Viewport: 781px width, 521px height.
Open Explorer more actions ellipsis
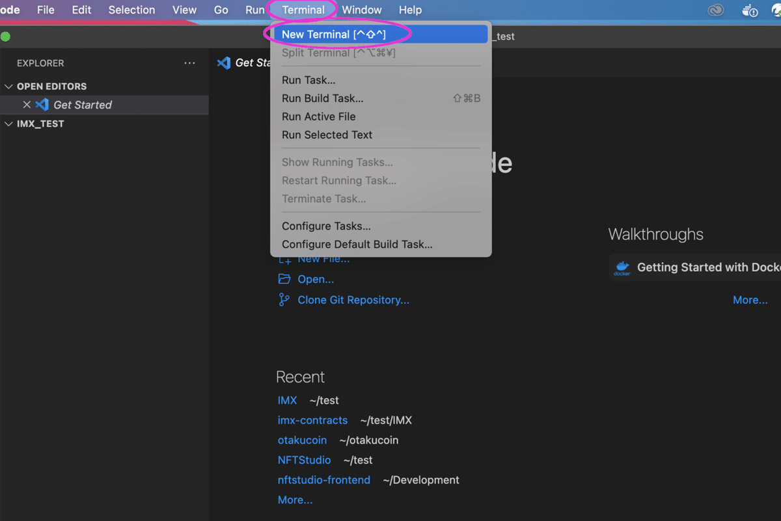pyautogui.click(x=189, y=63)
